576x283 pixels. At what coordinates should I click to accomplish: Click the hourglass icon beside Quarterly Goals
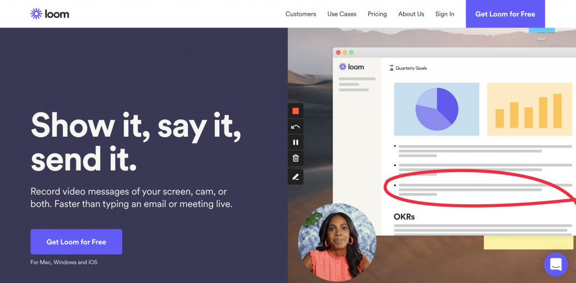[x=391, y=68]
